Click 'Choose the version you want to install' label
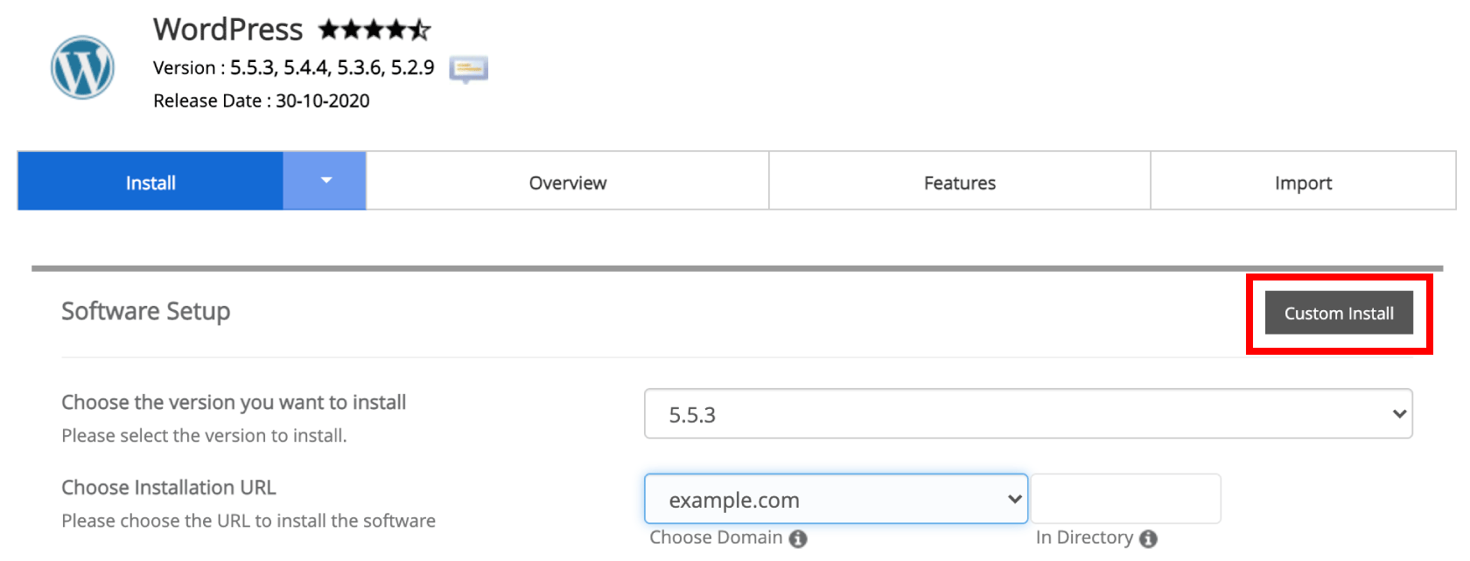The image size is (1470, 561). 234,403
